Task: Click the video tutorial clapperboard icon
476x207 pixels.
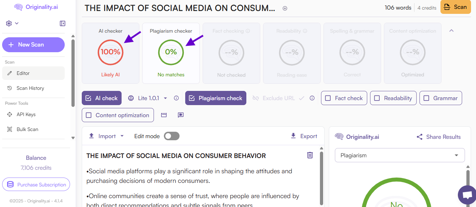Action: point(164,115)
